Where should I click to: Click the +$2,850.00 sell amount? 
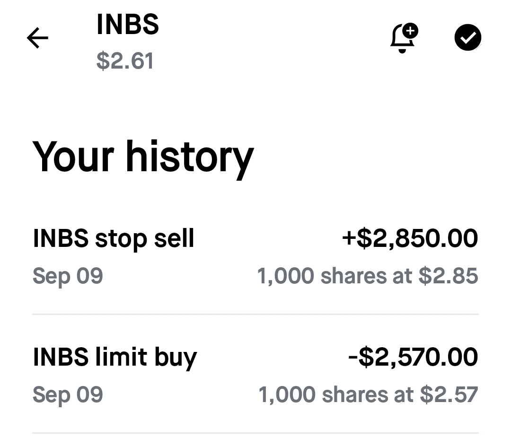410,238
